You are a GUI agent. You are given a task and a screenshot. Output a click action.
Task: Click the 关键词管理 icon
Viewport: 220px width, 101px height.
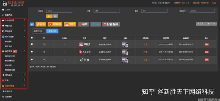3,86
